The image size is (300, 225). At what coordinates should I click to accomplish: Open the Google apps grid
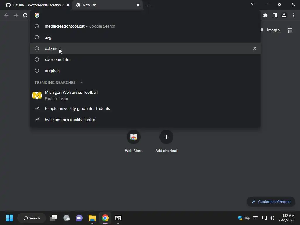(290, 30)
